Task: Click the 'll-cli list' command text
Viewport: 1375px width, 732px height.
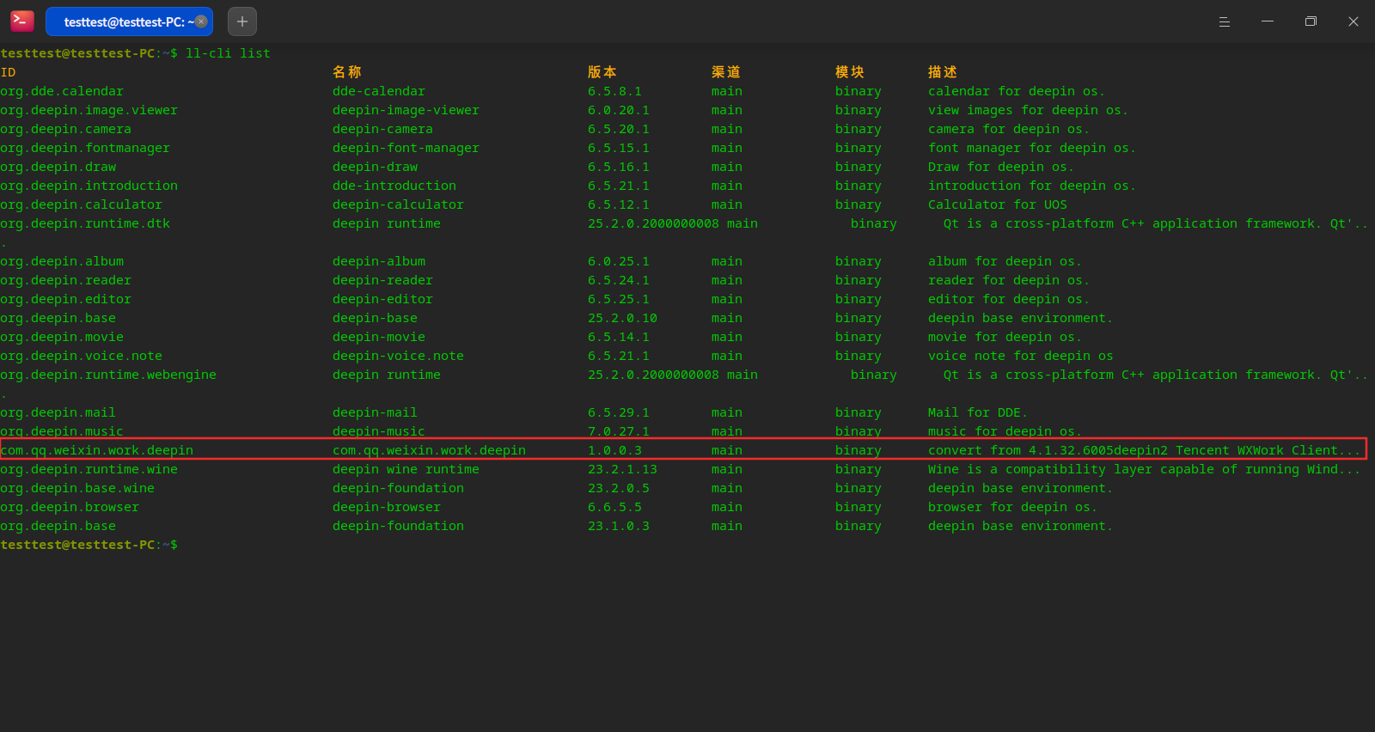Action: coord(228,53)
